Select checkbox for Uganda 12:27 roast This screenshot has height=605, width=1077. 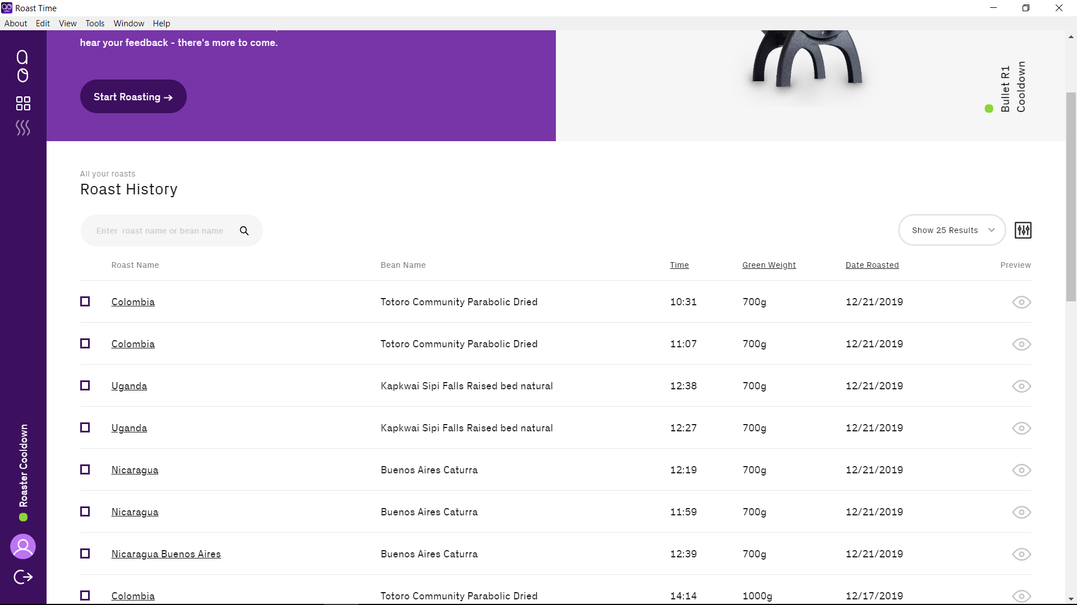85,427
